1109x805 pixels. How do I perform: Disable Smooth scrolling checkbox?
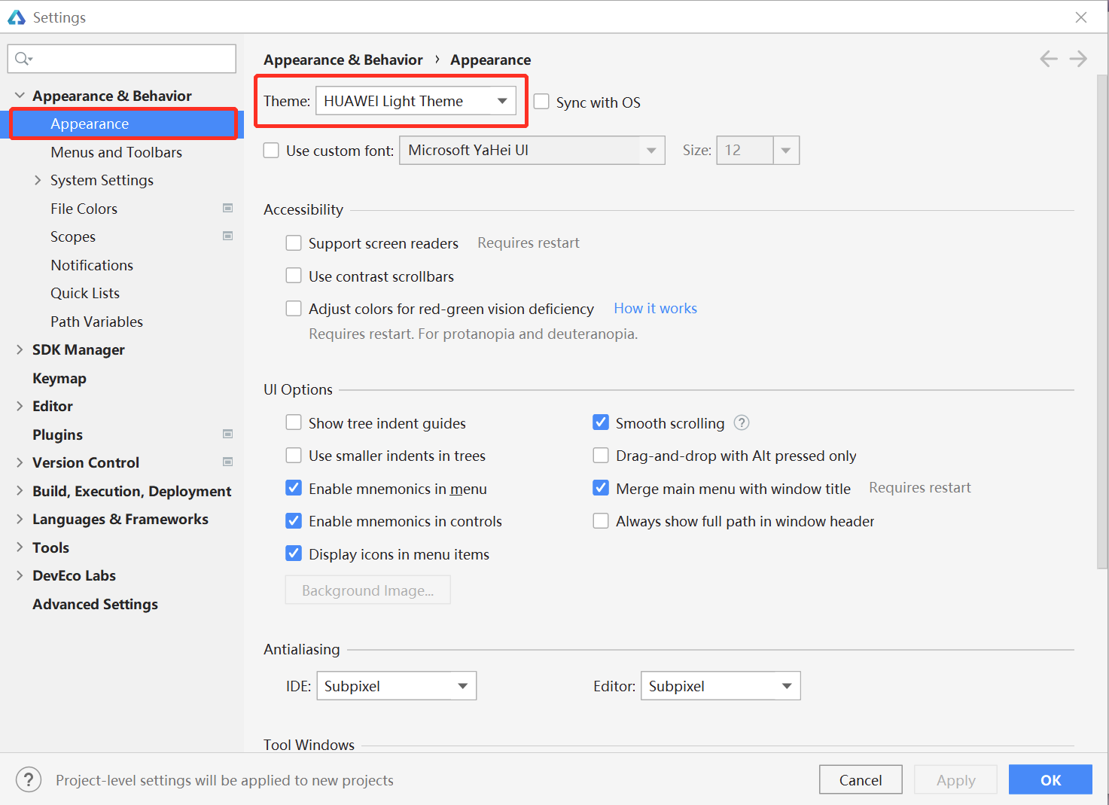(601, 422)
